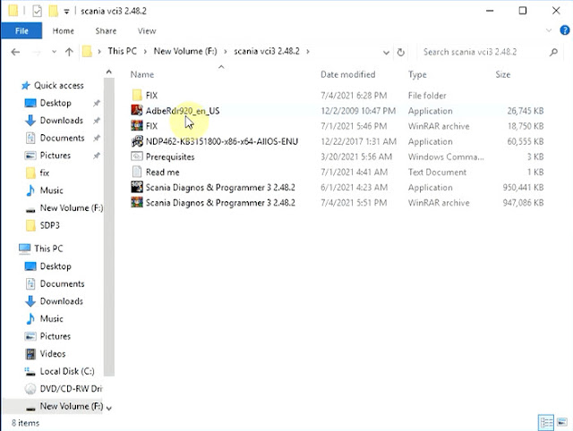Click navigation pane scroll up arrow
The image size is (573, 431).
tap(109, 72)
